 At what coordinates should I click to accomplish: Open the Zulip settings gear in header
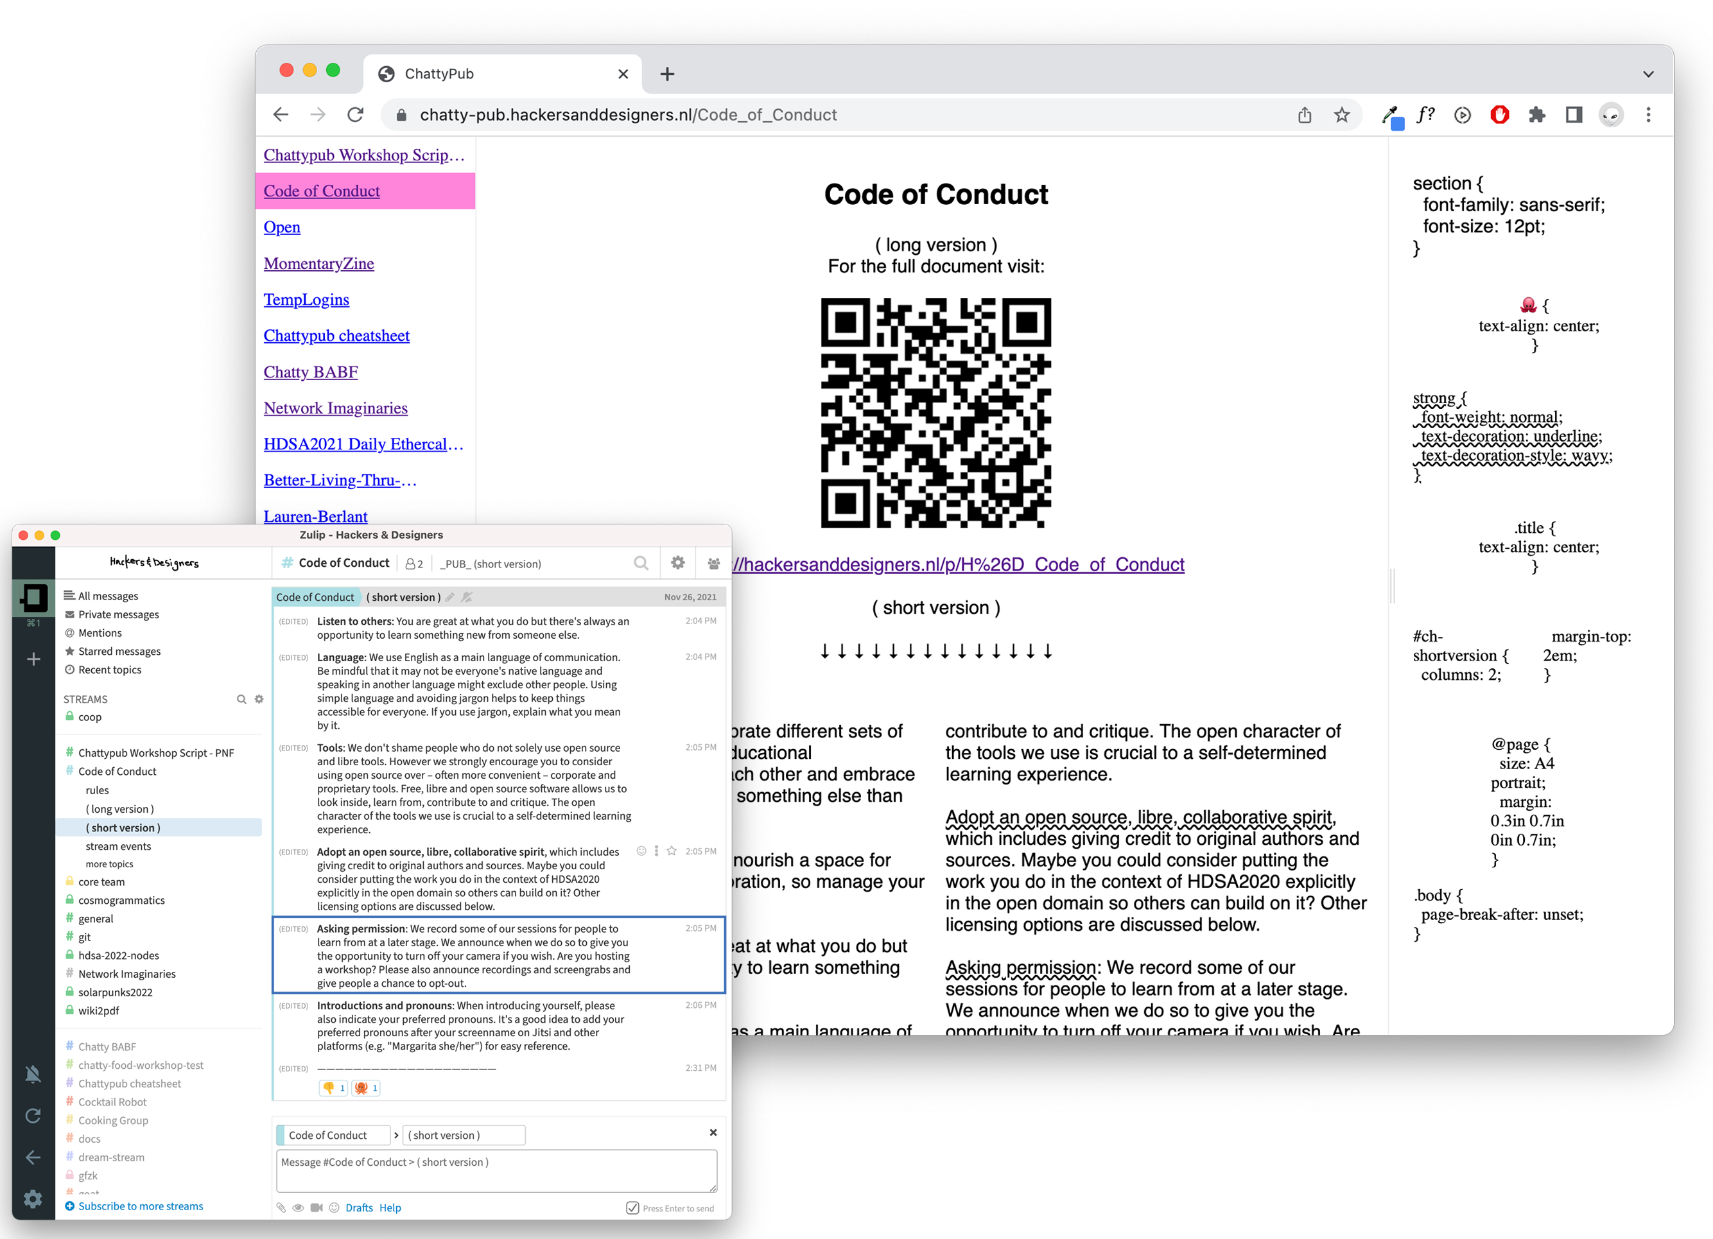pyautogui.click(x=677, y=562)
